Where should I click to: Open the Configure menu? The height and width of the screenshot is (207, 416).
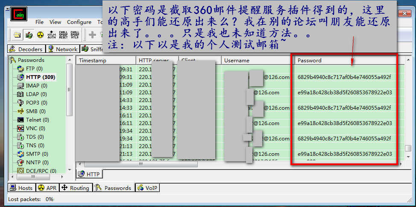click(79, 22)
